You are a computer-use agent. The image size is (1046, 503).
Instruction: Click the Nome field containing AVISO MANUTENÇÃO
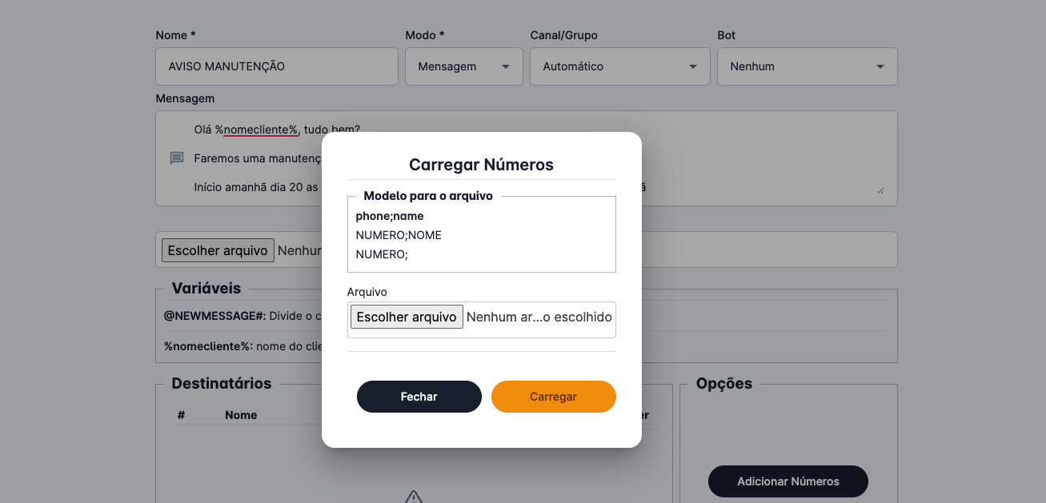point(276,66)
